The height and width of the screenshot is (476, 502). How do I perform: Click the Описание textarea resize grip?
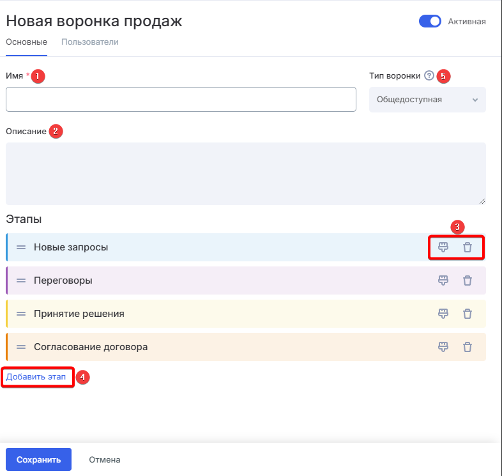pos(482,201)
